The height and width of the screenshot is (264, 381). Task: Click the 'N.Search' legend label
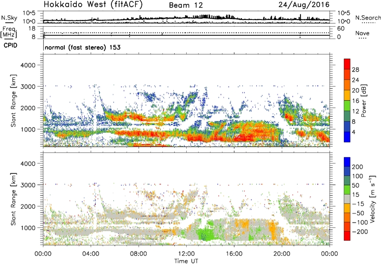(368, 18)
